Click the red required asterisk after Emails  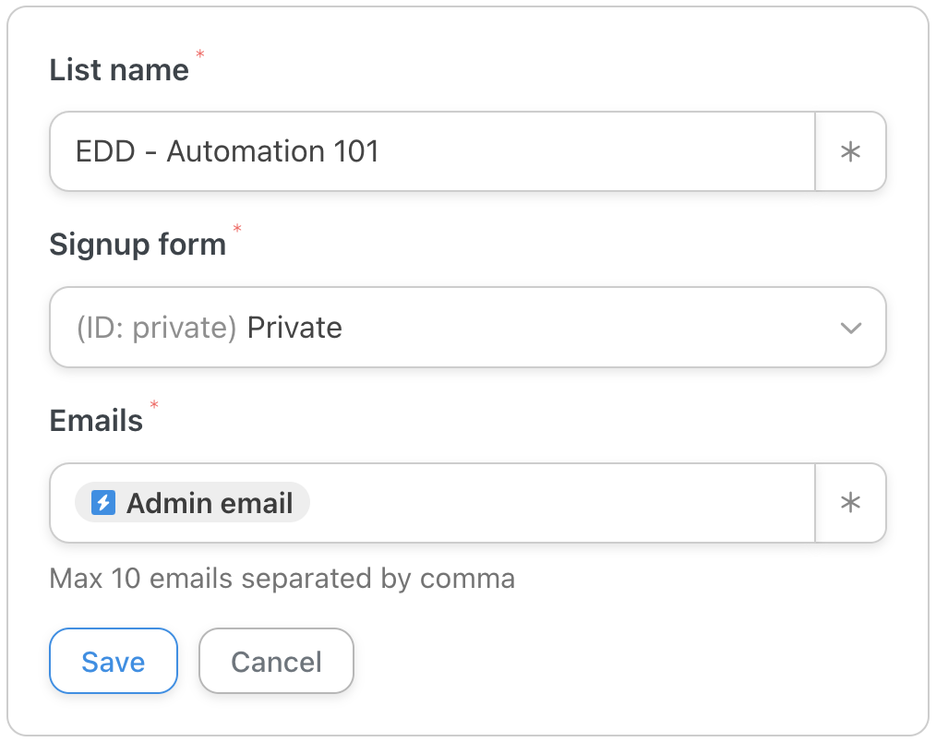(x=154, y=405)
